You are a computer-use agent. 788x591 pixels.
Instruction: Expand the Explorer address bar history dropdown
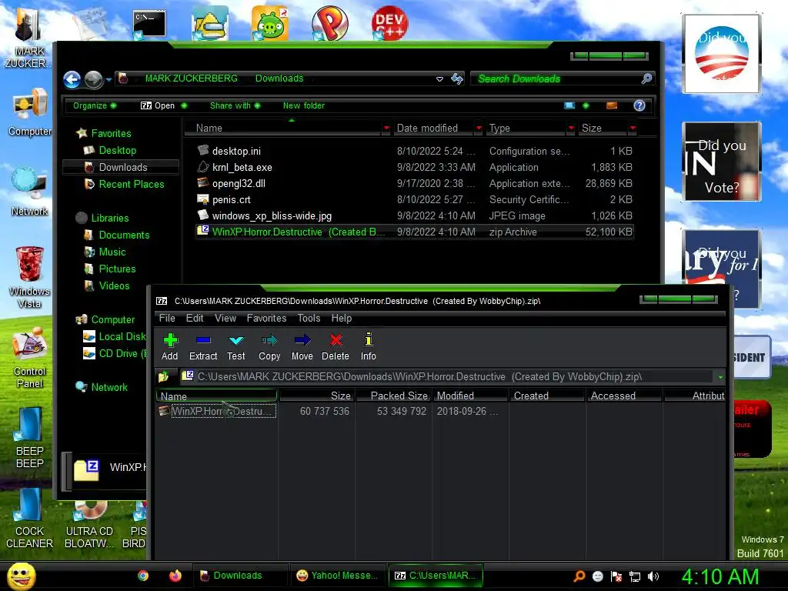click(439, 79)
